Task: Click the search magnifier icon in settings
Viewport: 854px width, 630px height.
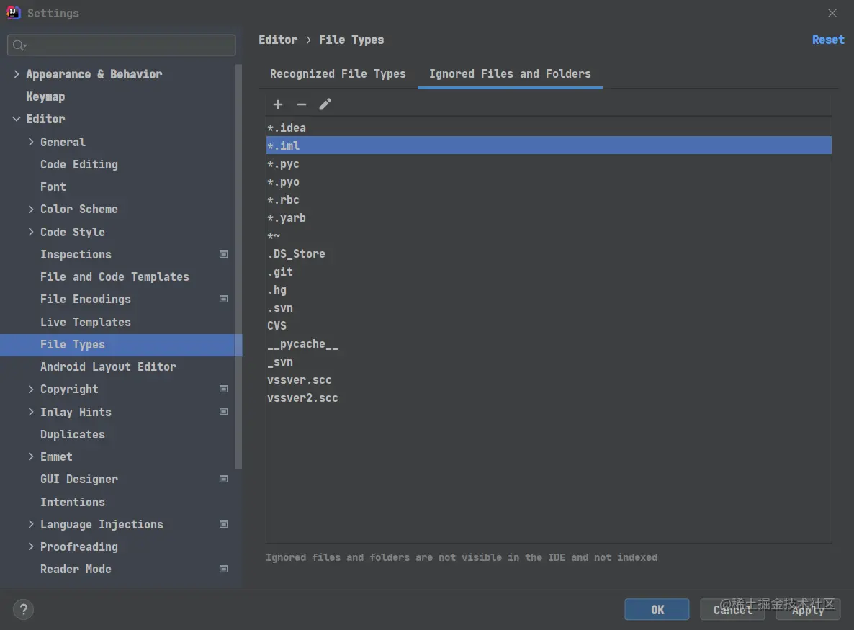Action: pyautogui.click(x=19, y=45)
